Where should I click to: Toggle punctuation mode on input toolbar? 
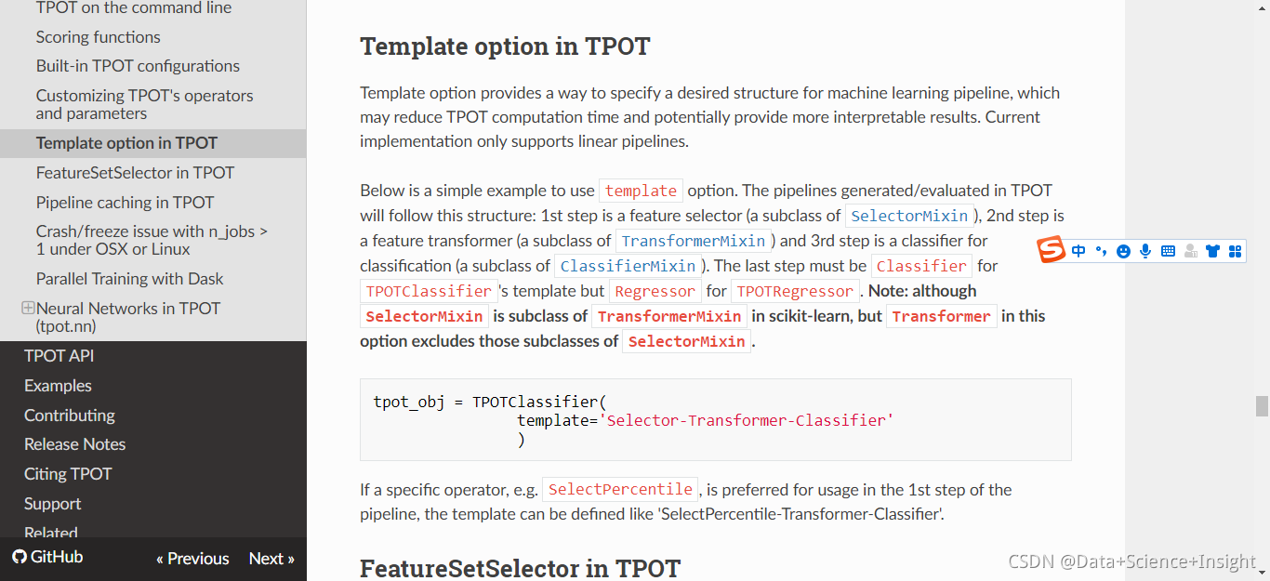coord(1101,250)
